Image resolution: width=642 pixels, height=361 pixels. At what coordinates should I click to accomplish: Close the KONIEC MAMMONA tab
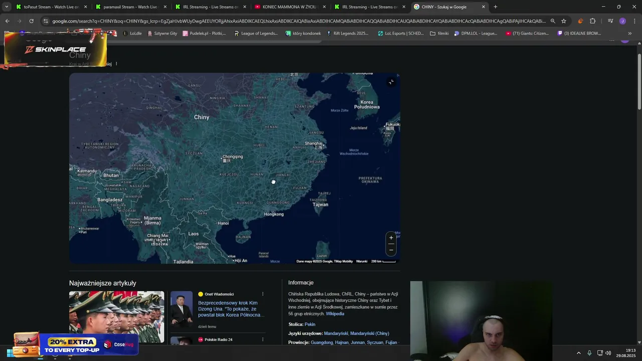pos(324,7)
